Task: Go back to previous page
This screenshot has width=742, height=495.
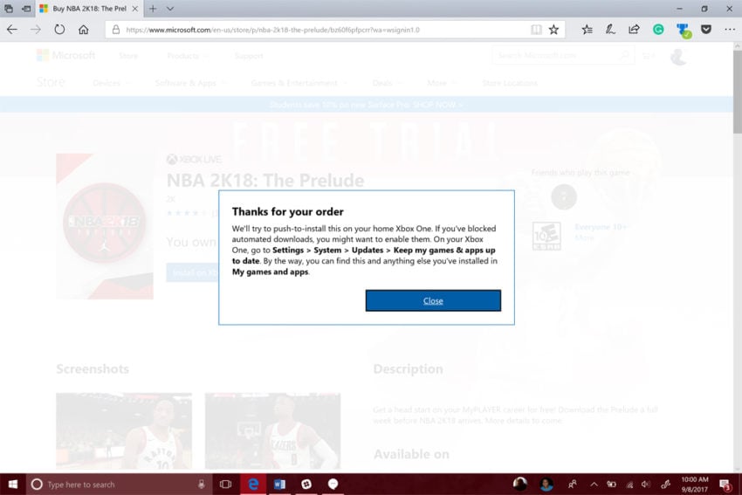Action: pyautogui.click(x=12, y=30)
